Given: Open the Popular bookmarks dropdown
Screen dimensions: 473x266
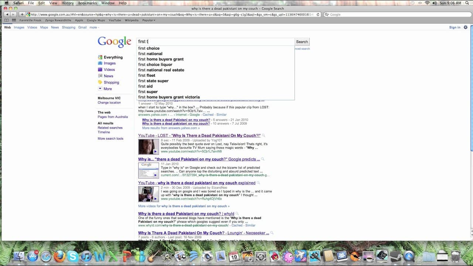Looking at the screenshot, I should tap(149, 20).
